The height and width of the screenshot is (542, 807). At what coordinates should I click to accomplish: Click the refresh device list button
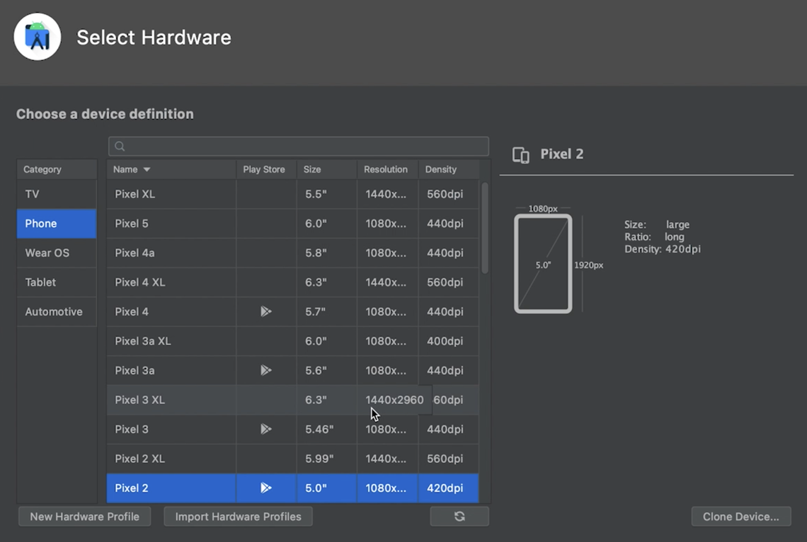pyautogui.click(x=459, y=517)
